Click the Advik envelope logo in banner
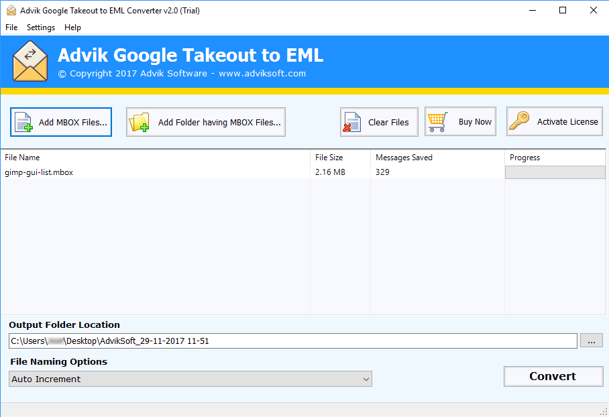 [30, 62]
